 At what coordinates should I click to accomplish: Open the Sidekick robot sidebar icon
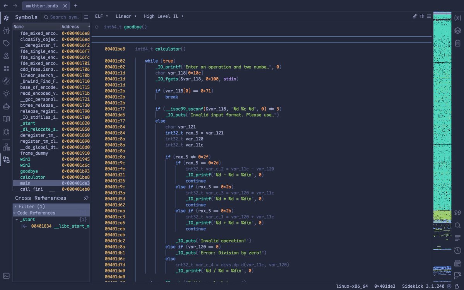tap(6, 106)
